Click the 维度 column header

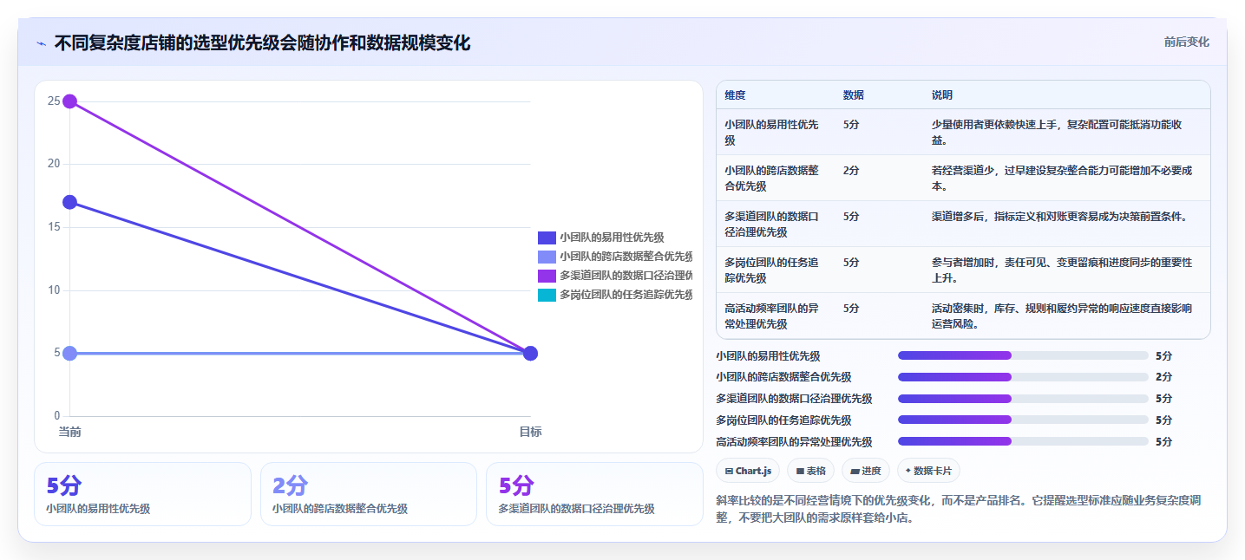735,95
